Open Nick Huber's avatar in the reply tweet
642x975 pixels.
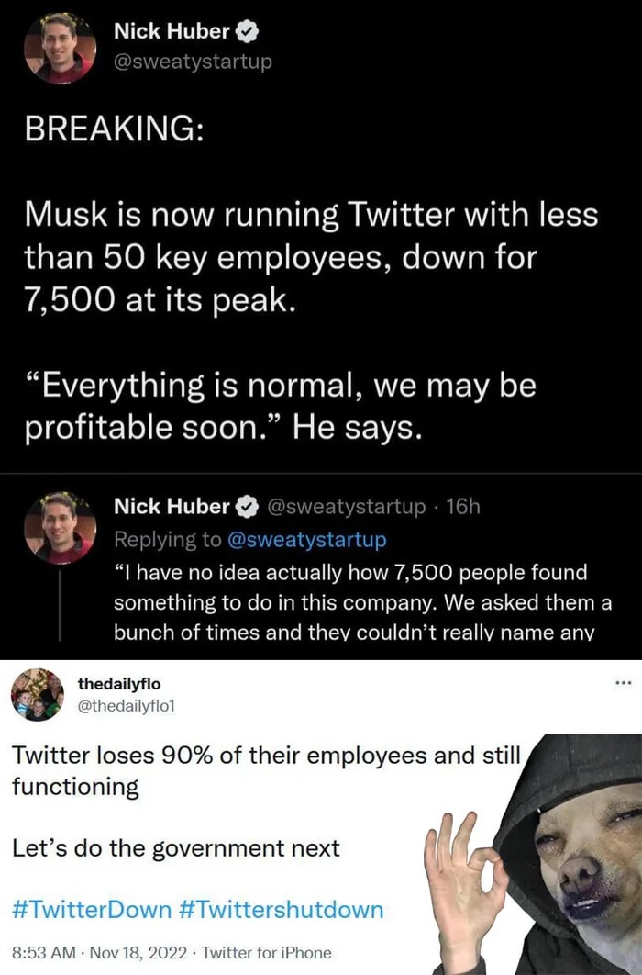(x=60, y=527)
